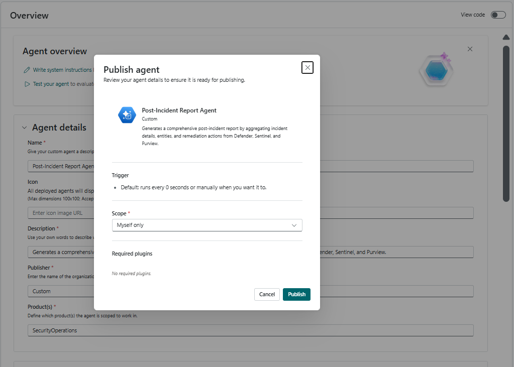Viewport: 514px width, 367px height.
Task: Click the Overview page heading
Action: point(29,16)
